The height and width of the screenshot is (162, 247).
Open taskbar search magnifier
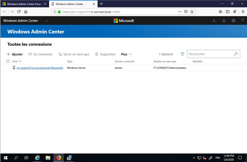[x=16, y=158]
